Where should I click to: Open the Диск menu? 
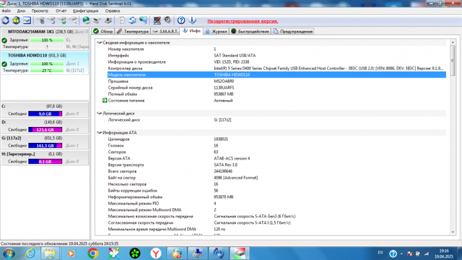[x=21, y=11]
